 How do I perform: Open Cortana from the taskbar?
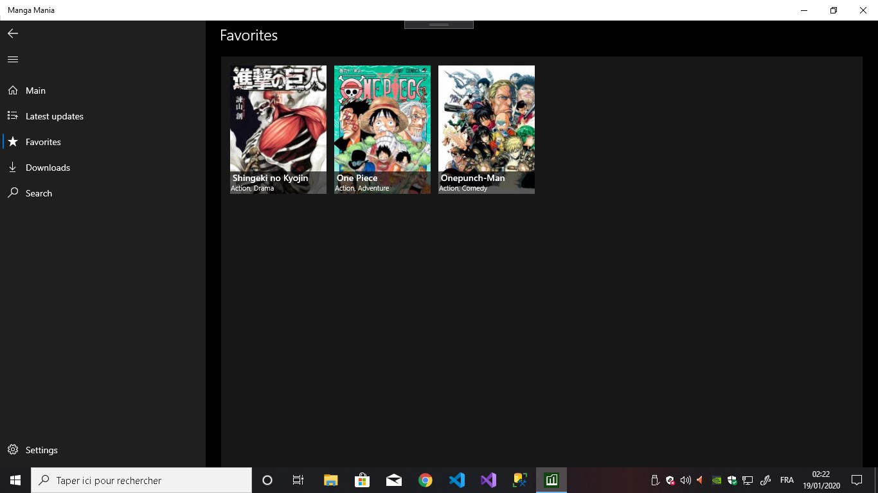(x=267, y=480)
